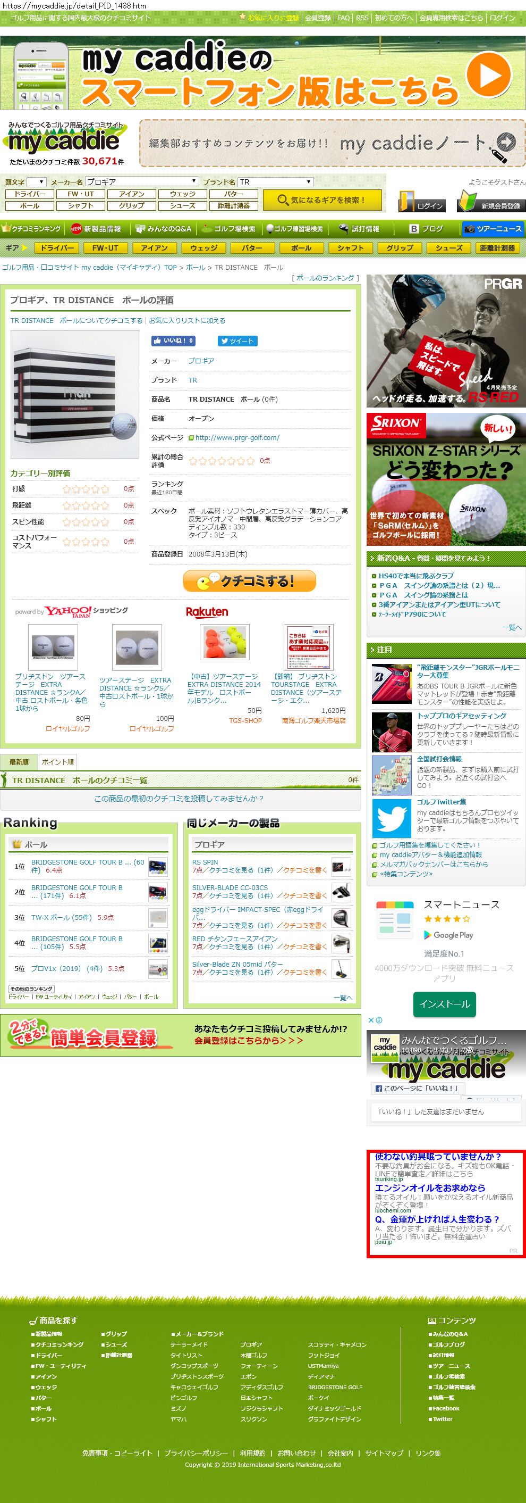Open みんなのQ&A menu item

coord(164,229)
